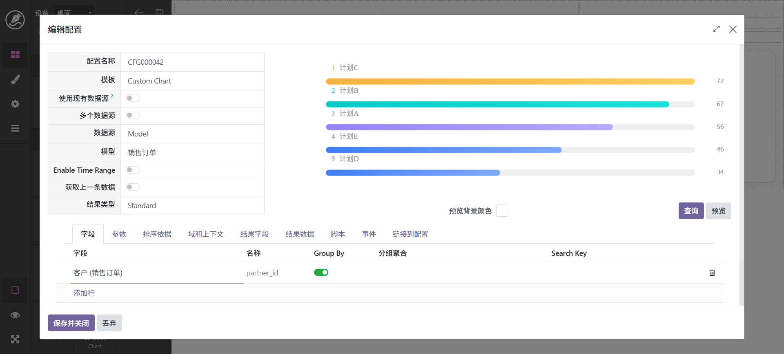Disable Group By for partner_id row
This screenshot has height=354, width=784.
click(321, 273)
